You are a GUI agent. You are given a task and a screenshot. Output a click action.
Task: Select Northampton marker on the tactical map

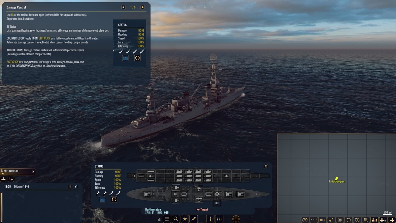(337, 179)
